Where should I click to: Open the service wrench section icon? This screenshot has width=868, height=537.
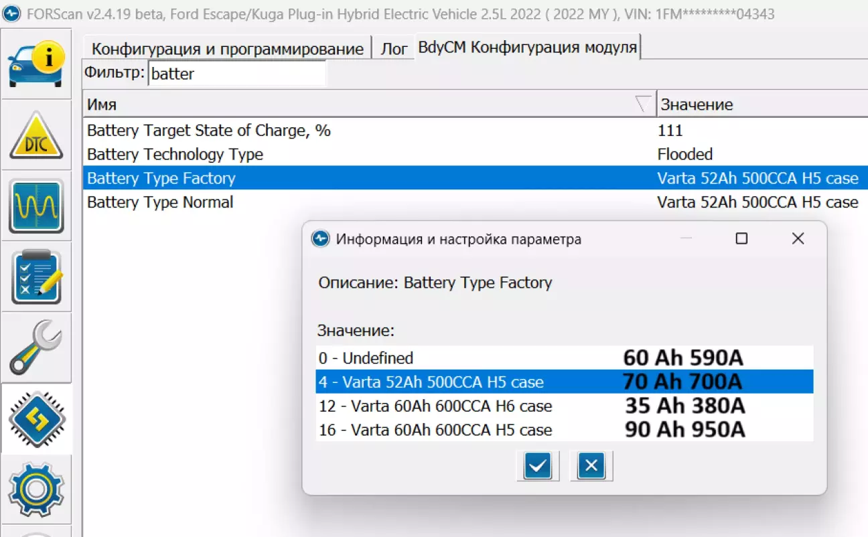[x=36, y=348]
